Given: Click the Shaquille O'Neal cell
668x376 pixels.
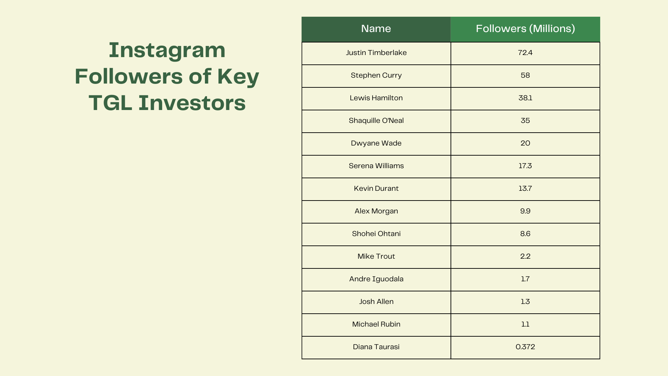Looking at the screenshot, I should [376, 121].
